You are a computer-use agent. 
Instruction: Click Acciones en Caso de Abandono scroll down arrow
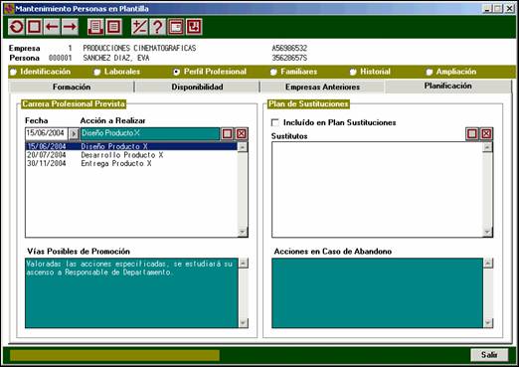coord(488,322)
